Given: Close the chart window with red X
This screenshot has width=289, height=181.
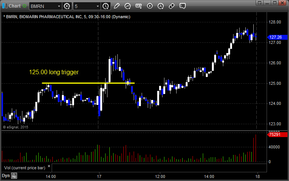Looking at the screenshot, I should tap(282, 3).
